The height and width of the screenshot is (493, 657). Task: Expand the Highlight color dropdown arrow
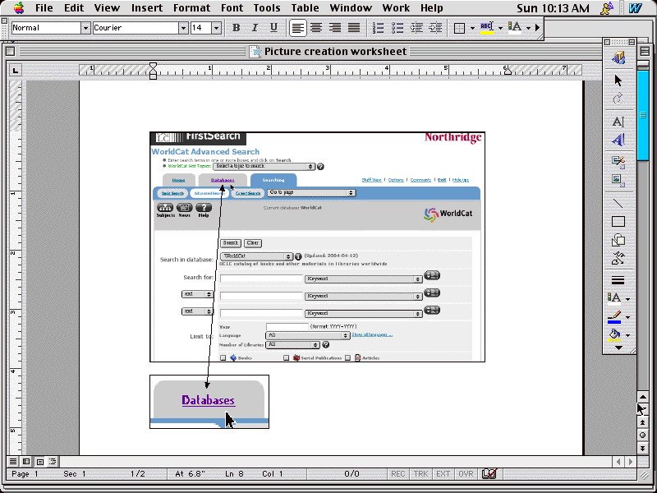[x=500, y=28]
